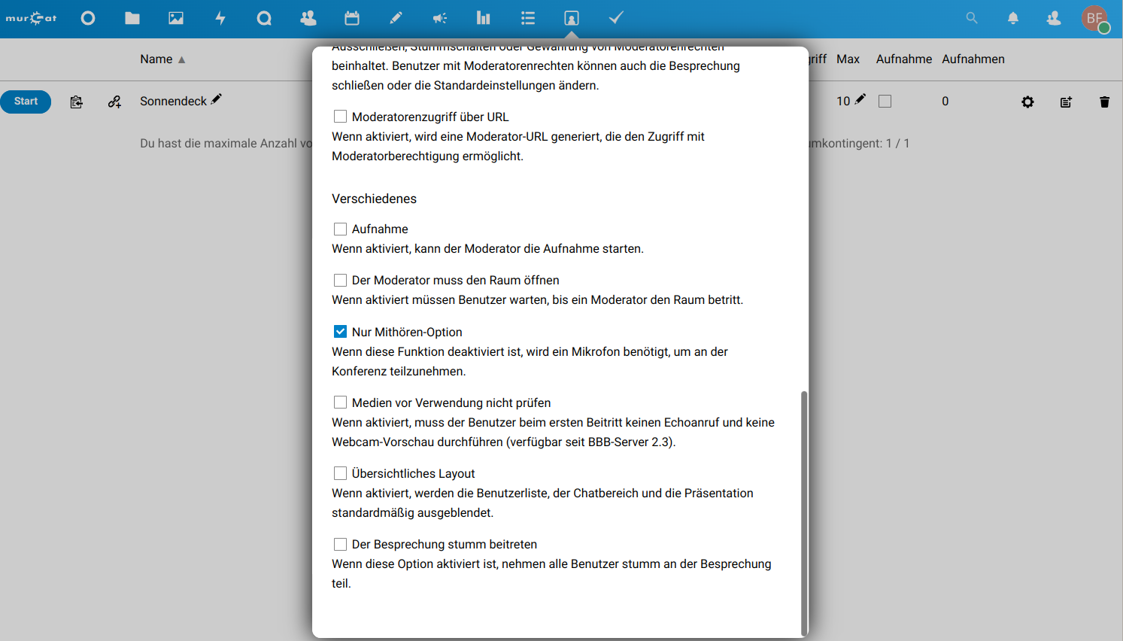
Task: Enable Moderatorenzugriff über URL checkbox
Action: (x=341, y=117)
